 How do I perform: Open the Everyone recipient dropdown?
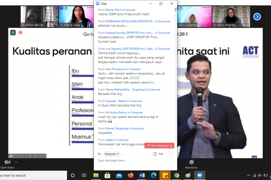[112, 154]
